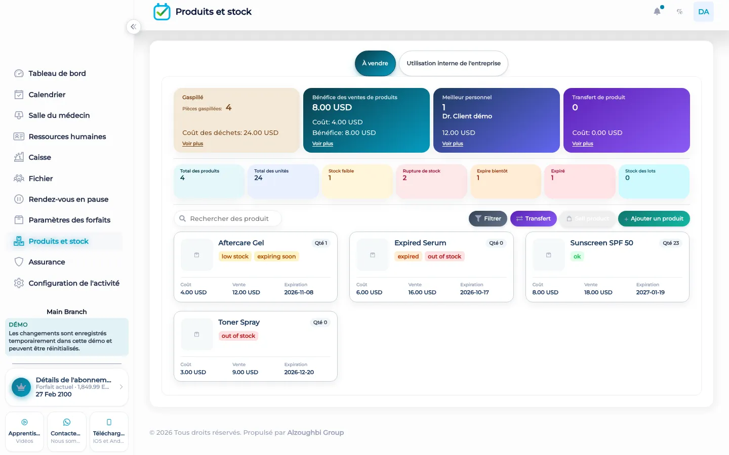
Task: Toggle the Stock faible filter tile
Action: [357, 181]
